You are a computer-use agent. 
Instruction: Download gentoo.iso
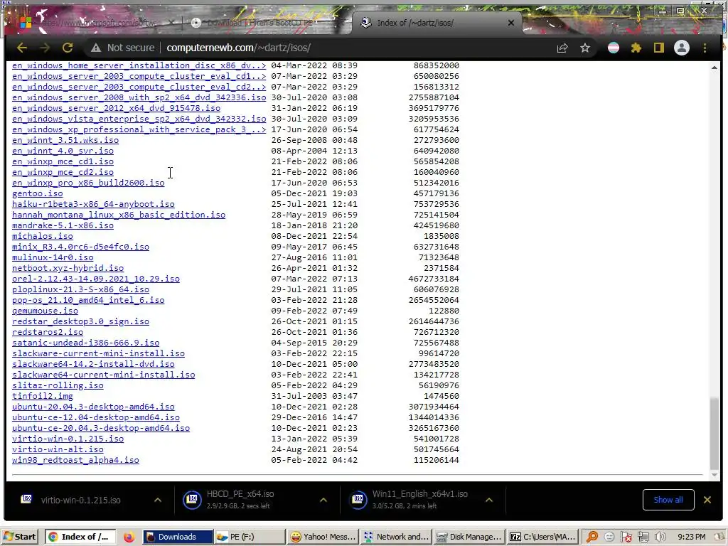pos(37,193)
